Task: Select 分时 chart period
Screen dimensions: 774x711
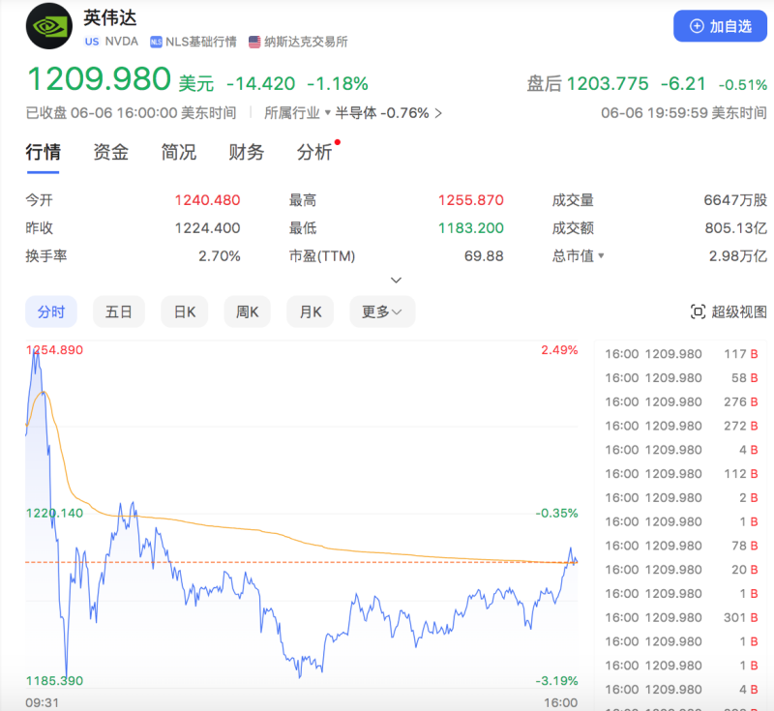Action: tap(51, 311)
